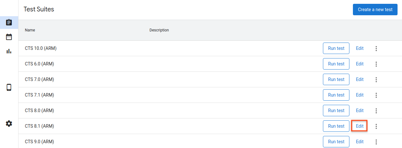This screenshot has height=148, width=402.
Task: Click the Create a new test button
Action: 375,10
